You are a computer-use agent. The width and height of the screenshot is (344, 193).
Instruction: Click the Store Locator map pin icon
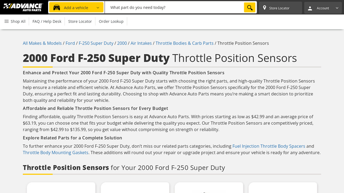pyautogui.click(x=264, y=8)
